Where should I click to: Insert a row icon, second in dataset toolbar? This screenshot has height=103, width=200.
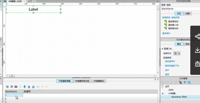[x=11, y=87]
